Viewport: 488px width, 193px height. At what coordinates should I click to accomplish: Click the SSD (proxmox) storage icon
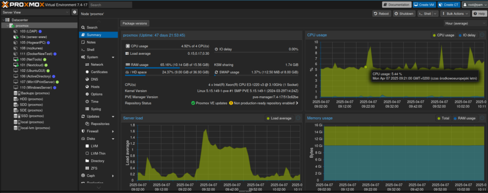[x=16, y=116]
